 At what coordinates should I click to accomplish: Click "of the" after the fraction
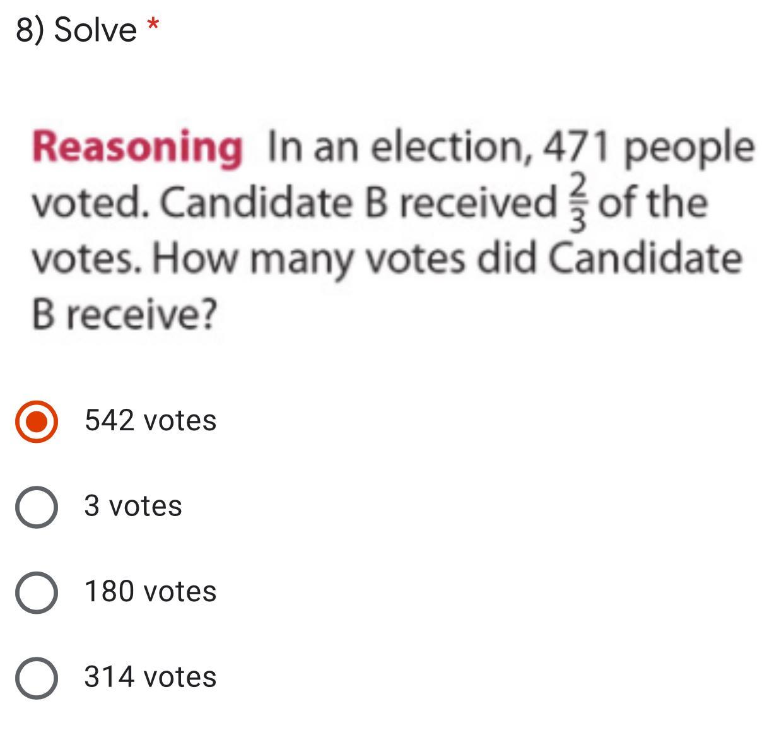(652, 203)
